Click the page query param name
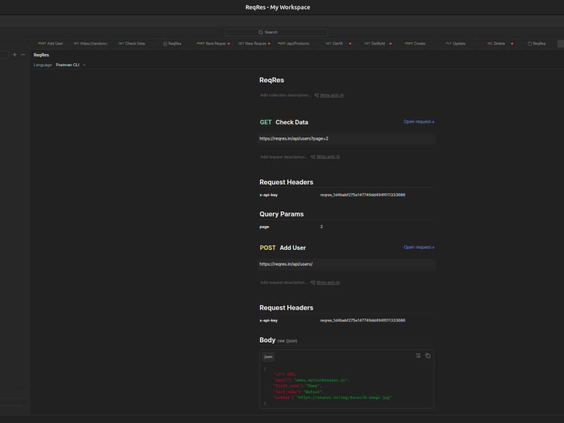This screenshot has height=423, width=564. click(x=265, y=227)
